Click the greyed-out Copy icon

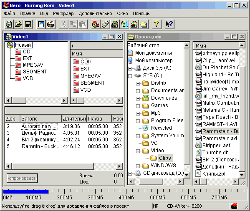[x=73, y=24]
